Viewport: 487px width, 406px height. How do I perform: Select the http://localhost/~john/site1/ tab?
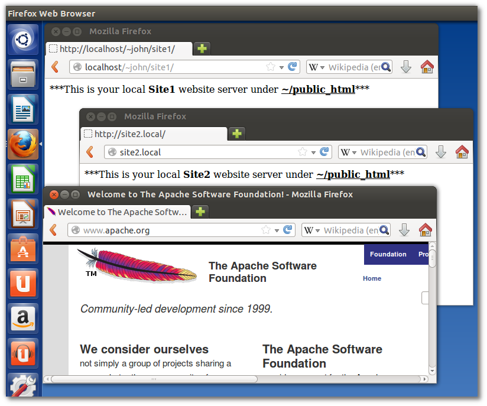(x=119, y=49)
